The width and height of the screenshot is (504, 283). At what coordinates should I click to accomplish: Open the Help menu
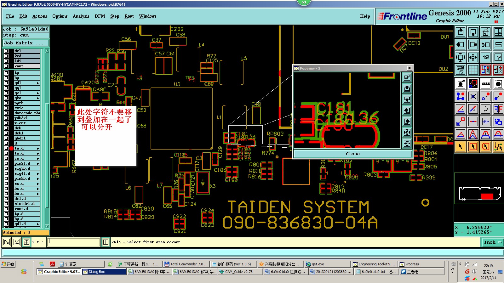coord(365,16)
